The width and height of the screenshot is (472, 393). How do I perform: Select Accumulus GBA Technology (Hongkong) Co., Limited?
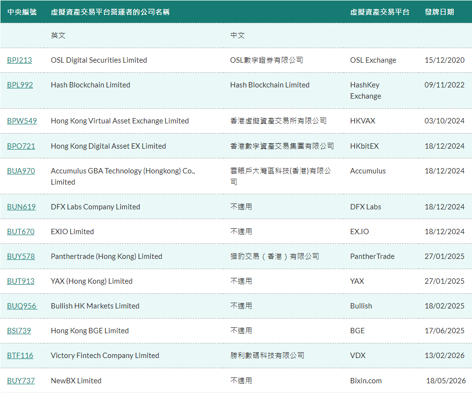[123, 176]
